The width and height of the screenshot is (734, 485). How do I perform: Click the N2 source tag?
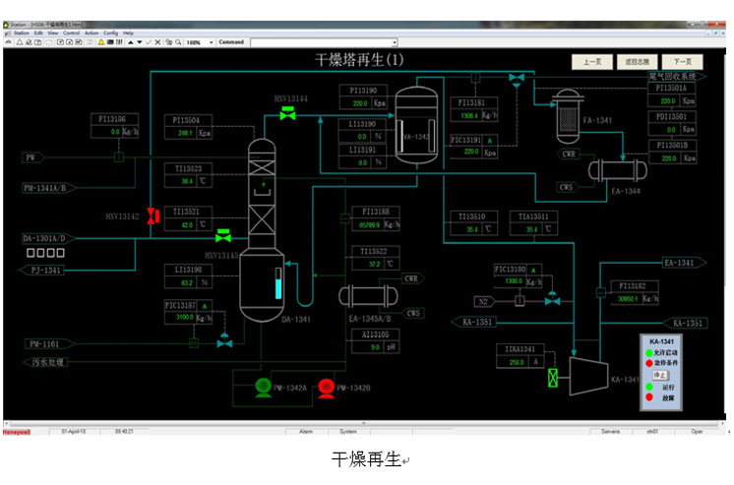coord(486,301)
